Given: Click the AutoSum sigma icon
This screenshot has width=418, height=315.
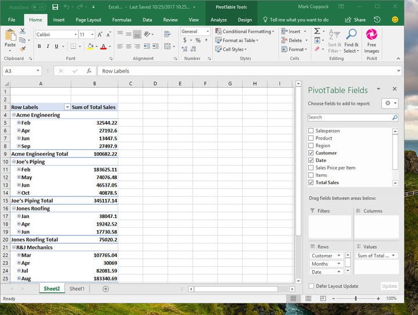Looking at the screenshot, I should tap(317, 31).
